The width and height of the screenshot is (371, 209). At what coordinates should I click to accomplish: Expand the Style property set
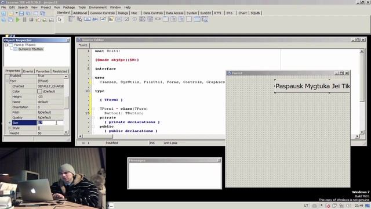click(x=10, y=128)
